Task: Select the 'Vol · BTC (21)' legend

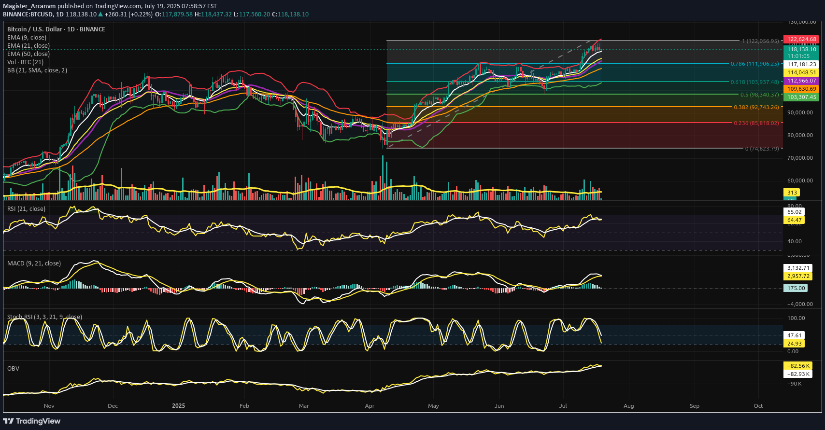Action: click(x=25, y=62)
